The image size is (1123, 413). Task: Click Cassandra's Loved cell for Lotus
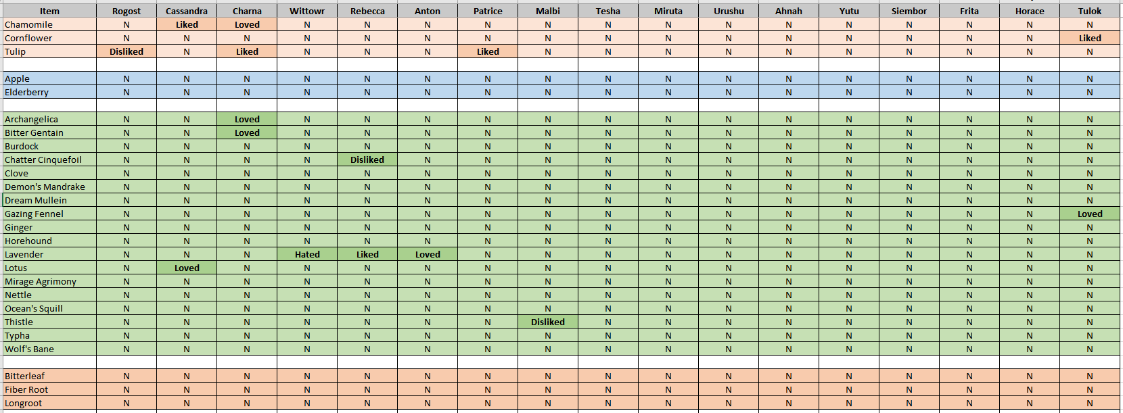tap(187, 268)
